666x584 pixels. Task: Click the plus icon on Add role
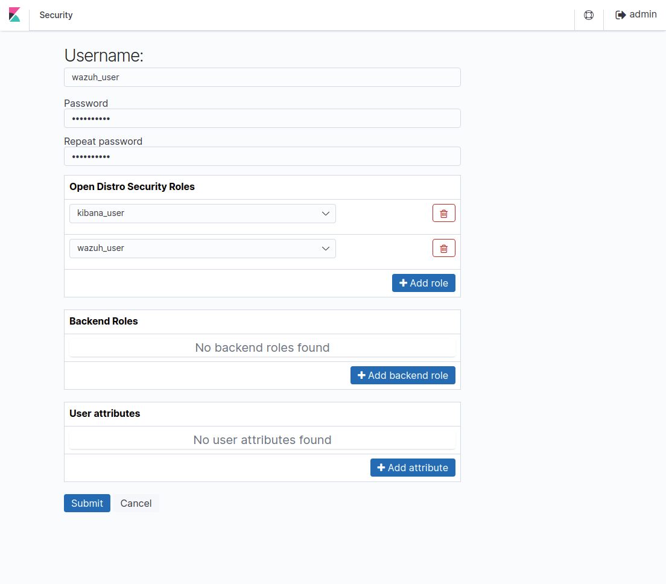pos(402,282)
